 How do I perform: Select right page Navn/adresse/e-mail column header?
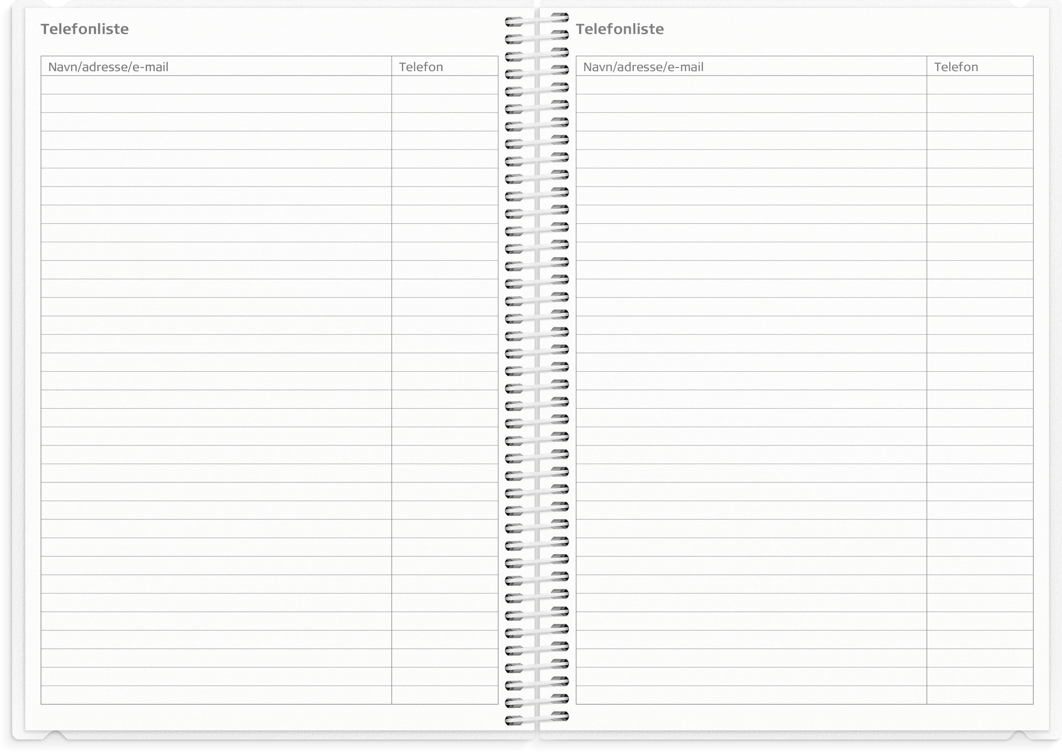(643, 67)
